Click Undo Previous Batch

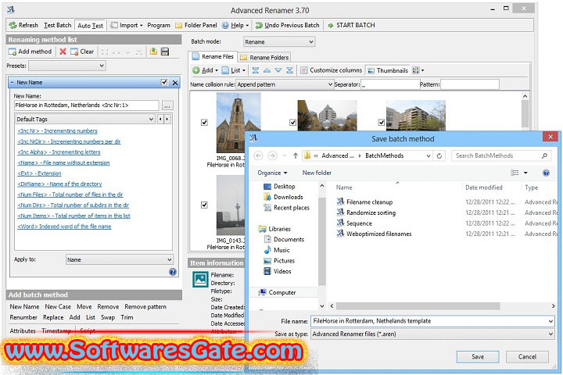pos(287,25)
